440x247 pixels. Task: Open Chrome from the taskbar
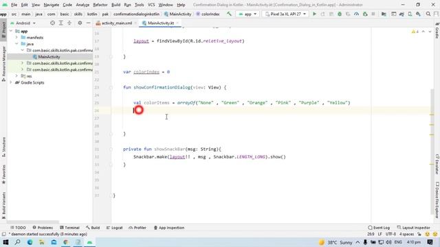[66, 242]
